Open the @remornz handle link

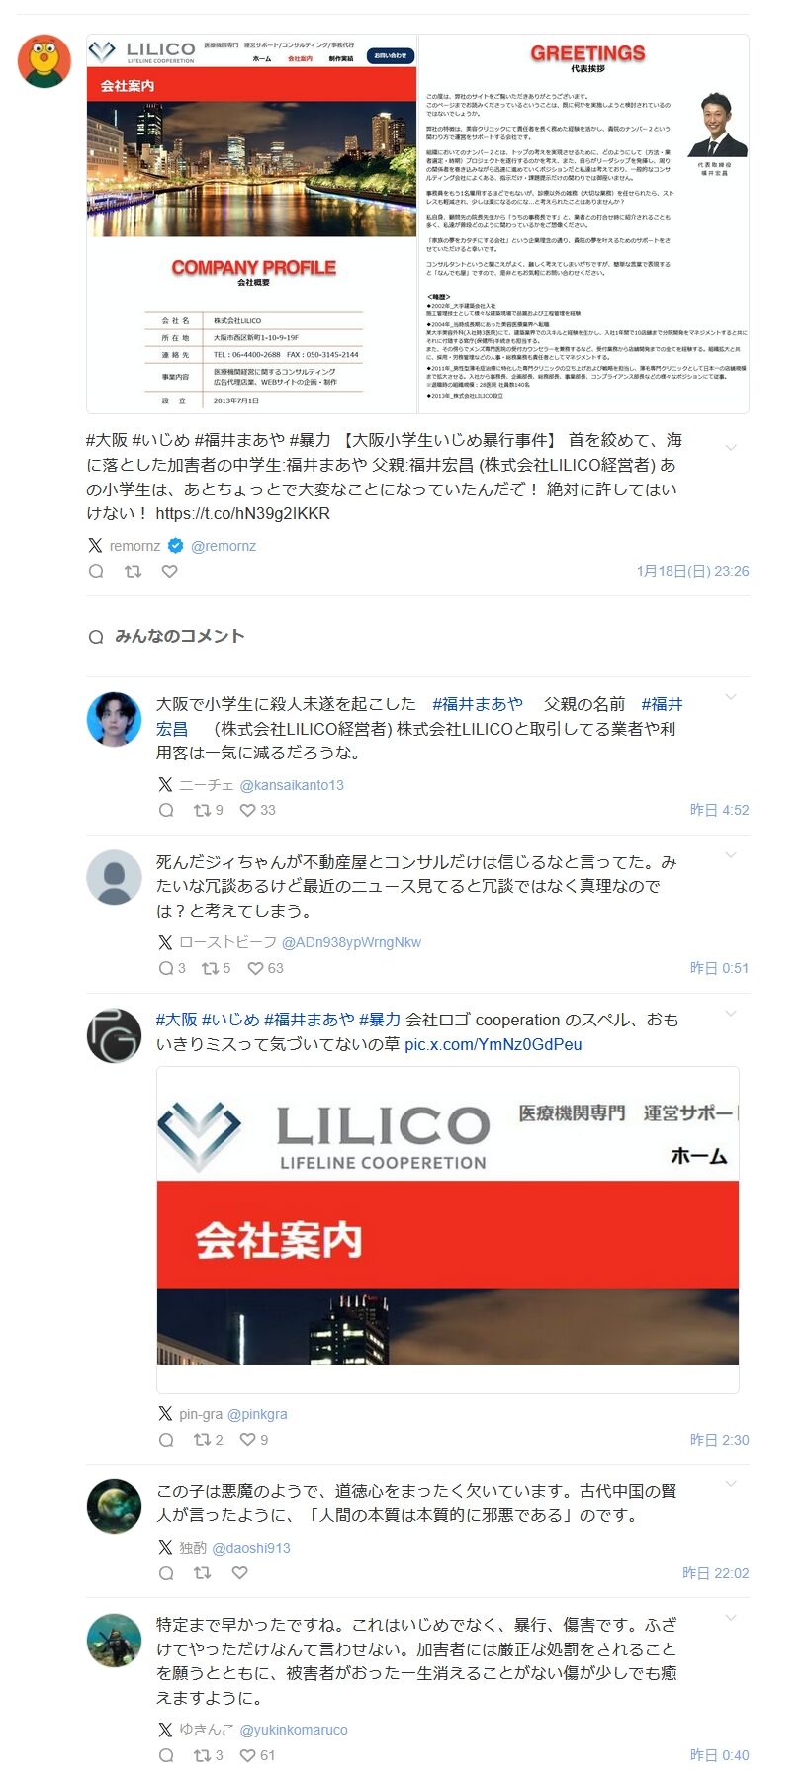[224, 546]
